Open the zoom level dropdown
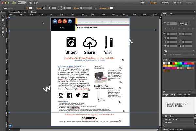 (x=26, y=3)
